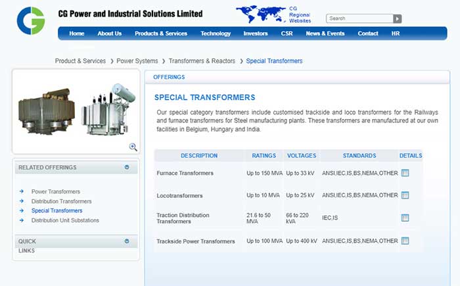Viewport: 460px width, 286px height.
Task: Open details for Traction Distribution Transformers
Action: (405, 218)
